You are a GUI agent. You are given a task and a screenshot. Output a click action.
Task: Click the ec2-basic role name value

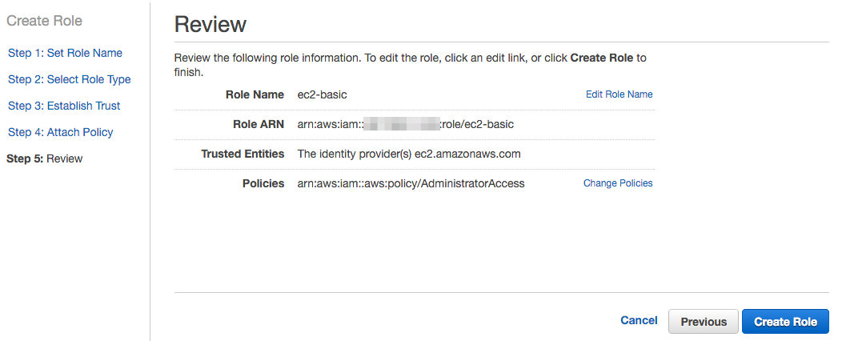tap(323, 94)
